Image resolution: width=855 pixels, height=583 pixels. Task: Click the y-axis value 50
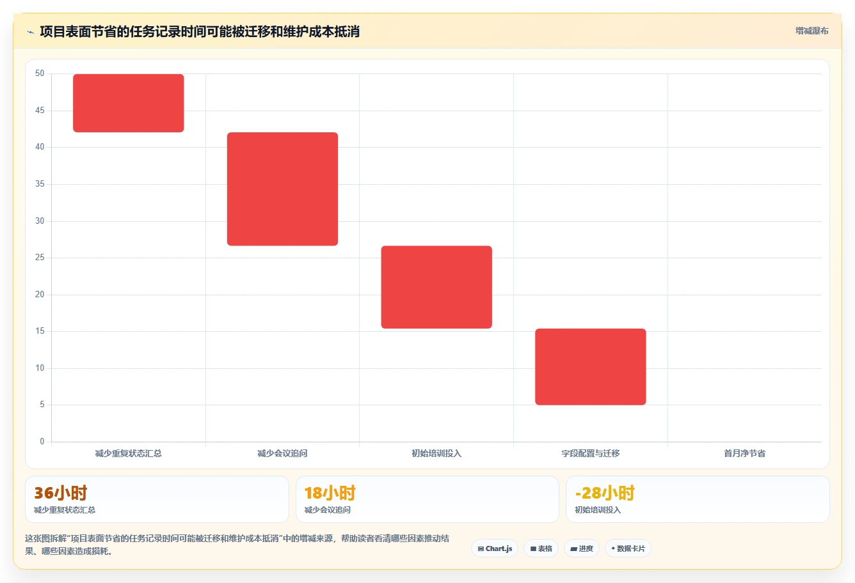coord(40,74)
